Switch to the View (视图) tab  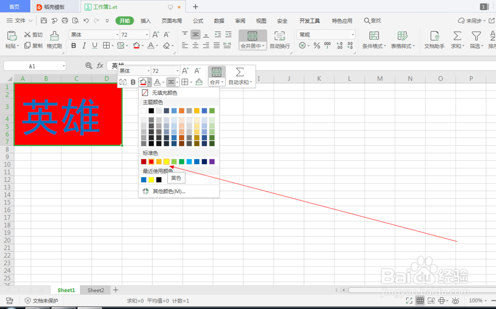click(261, 21)
